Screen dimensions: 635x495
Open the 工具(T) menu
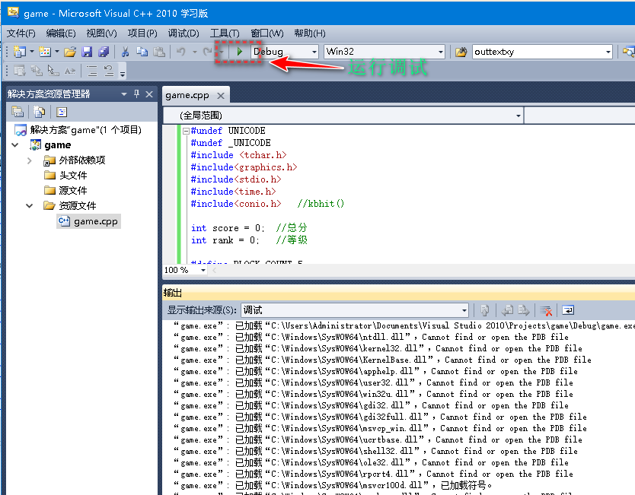click(x=225, y=33)
